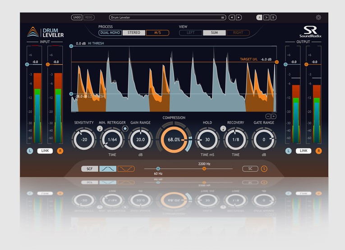Open the settings gear icon
This screenshot has height=250, width=345.
(318, 18)
